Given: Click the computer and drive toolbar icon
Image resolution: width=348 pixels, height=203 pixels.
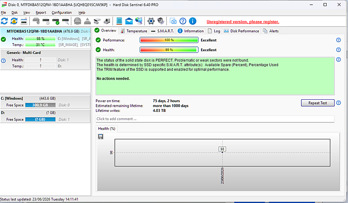Looking at the screenshot, I should click(107, 21).
